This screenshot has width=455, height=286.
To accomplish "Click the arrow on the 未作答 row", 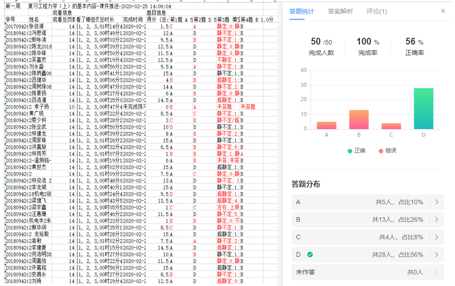I will (x=437, y=272).
